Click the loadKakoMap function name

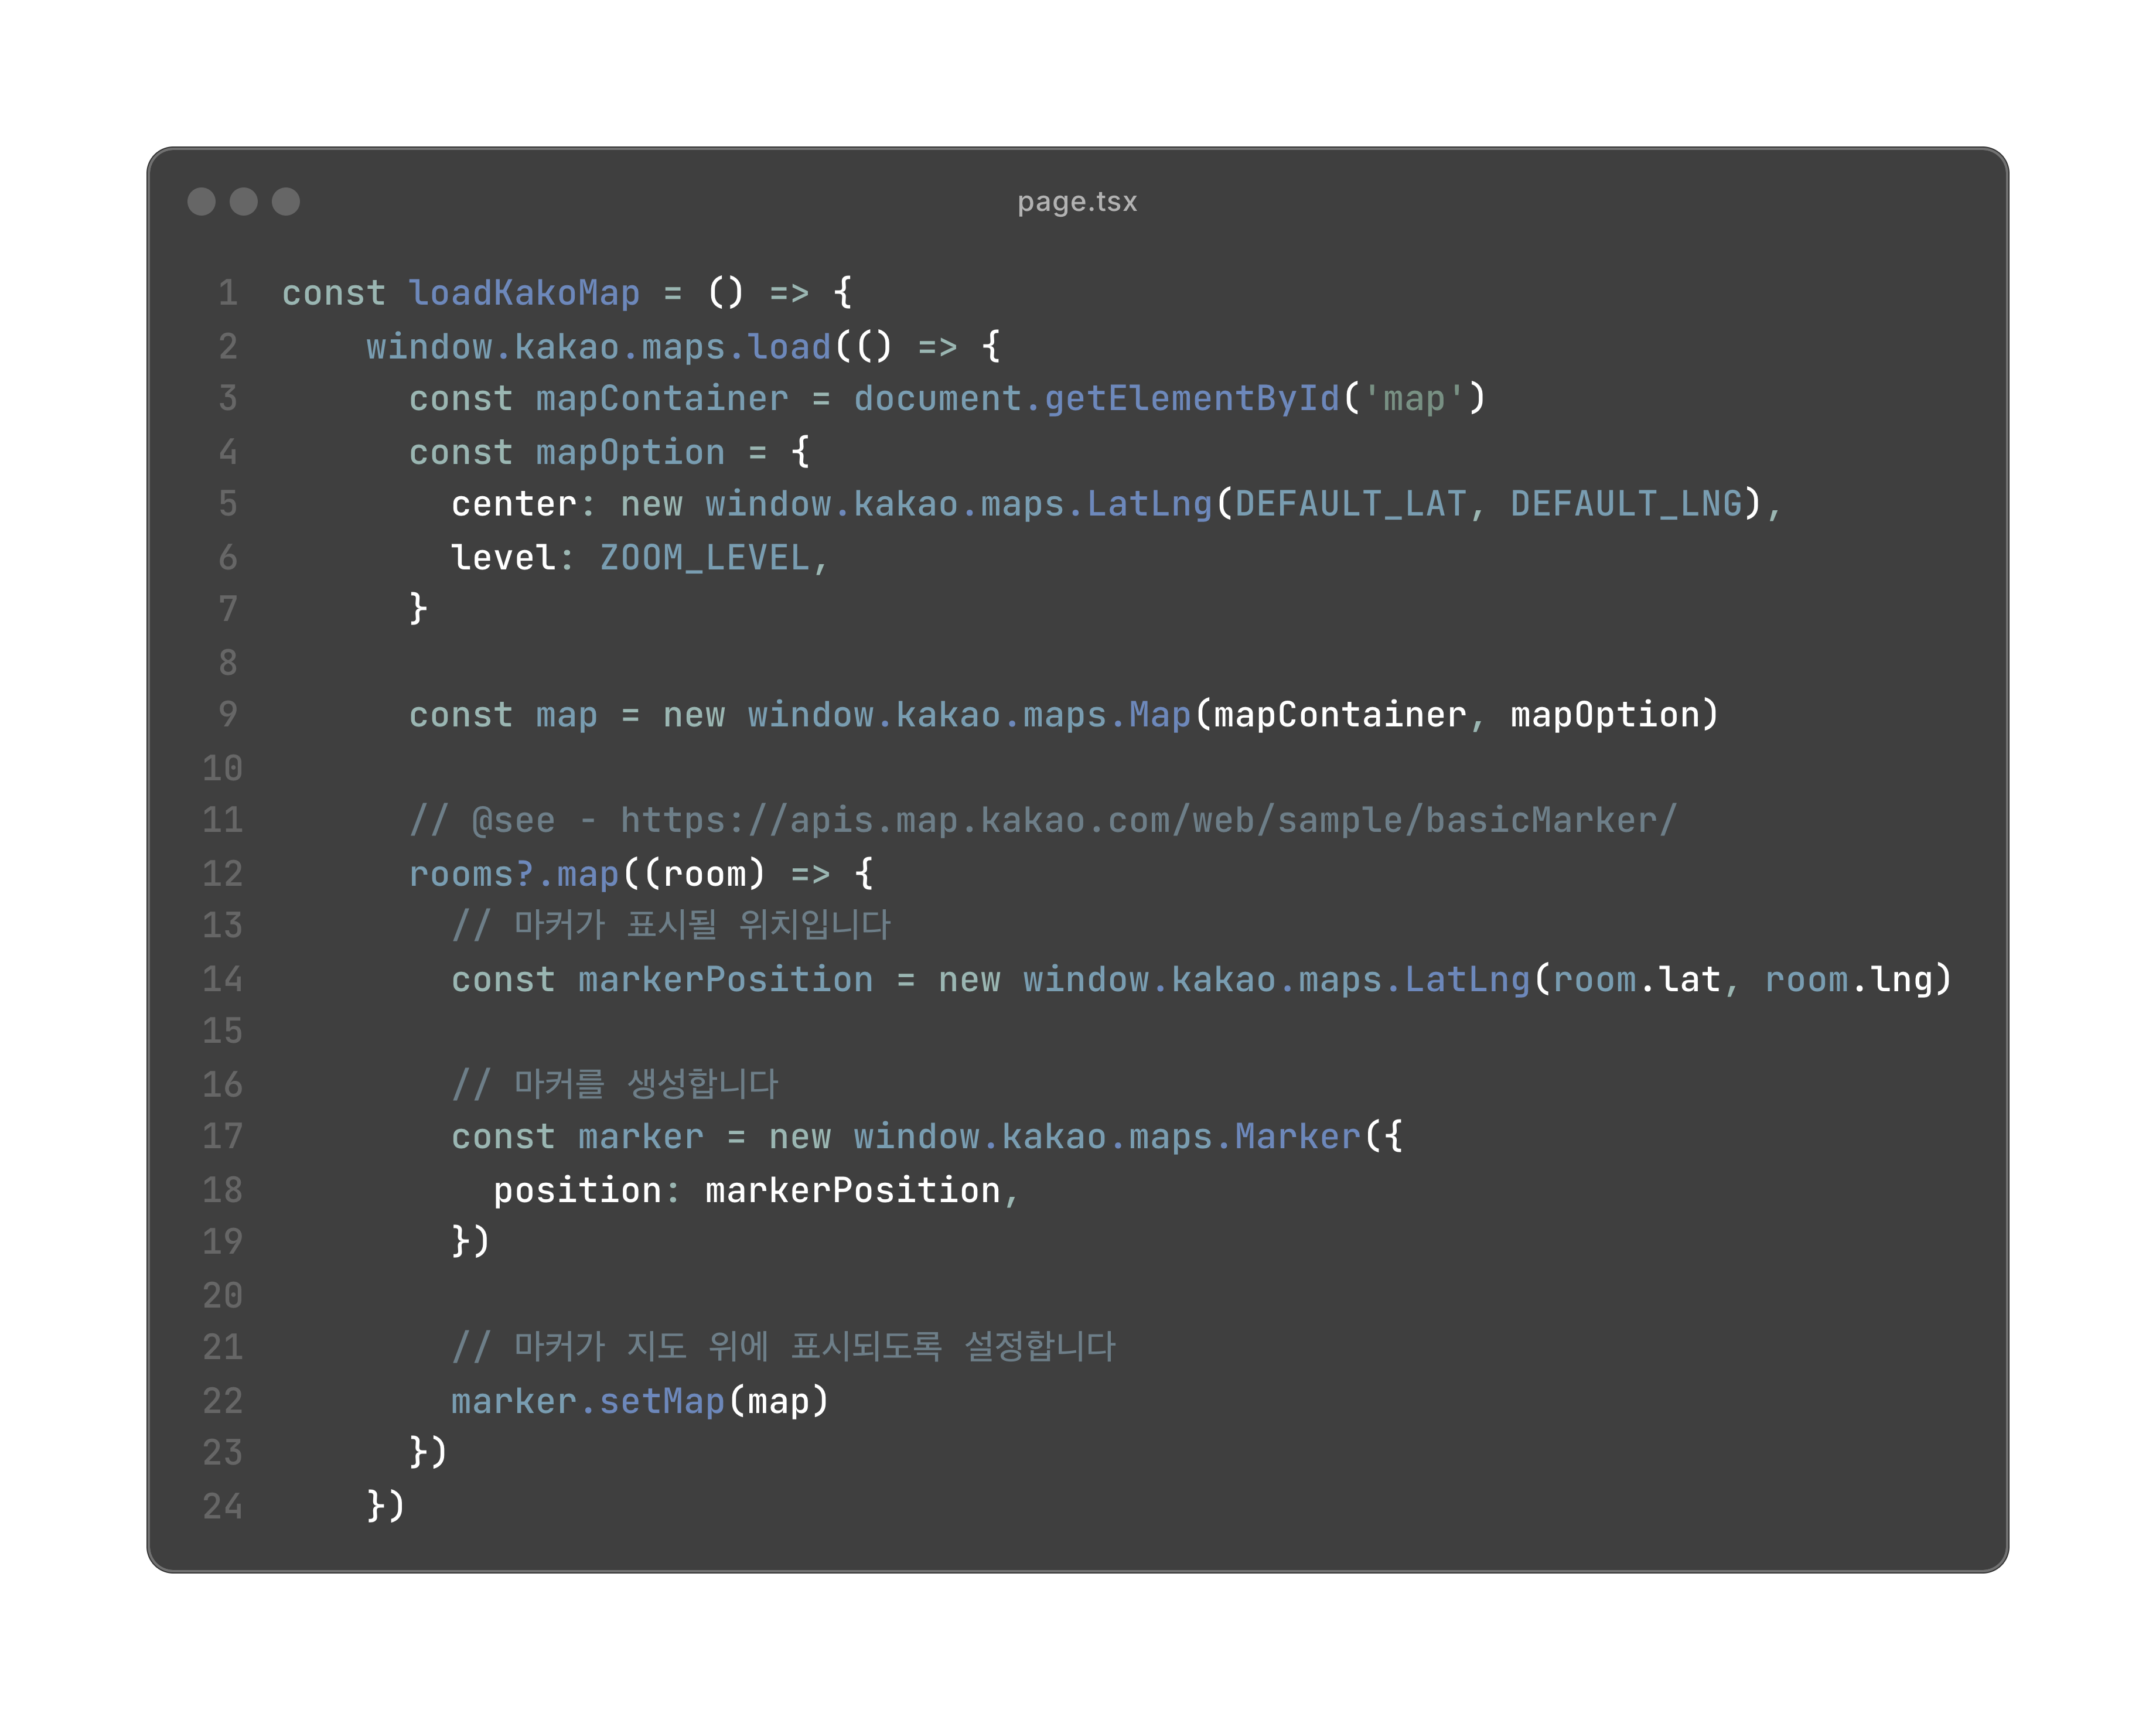point(524,293)
